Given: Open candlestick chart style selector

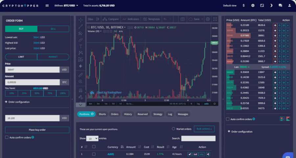Looking at the screenshot, I should [x=98, y=19].
